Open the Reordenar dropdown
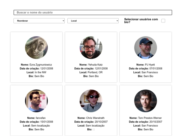This screenshot has width=182, height=136. pos(39,21)
